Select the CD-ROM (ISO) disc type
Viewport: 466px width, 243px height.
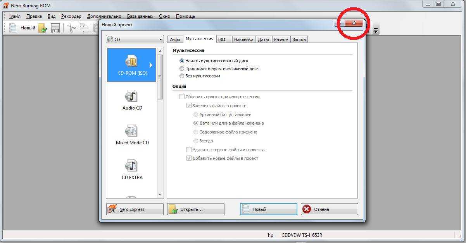(132, 65)
